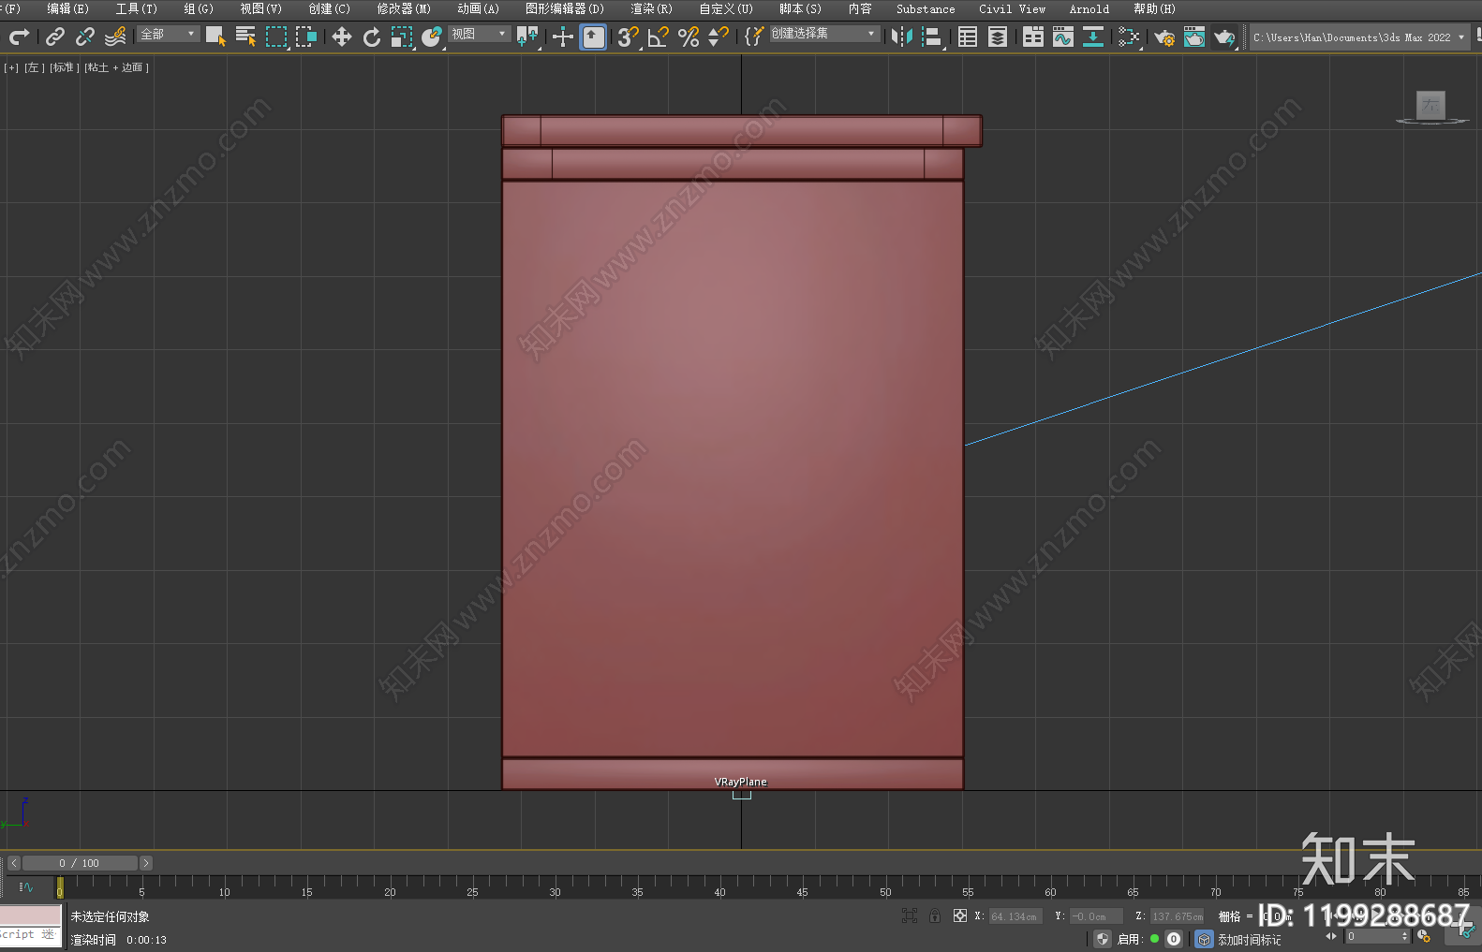Open the Layer Explorer stack icon
Viewport: 1482px width, 952px height.
point(998,37)
